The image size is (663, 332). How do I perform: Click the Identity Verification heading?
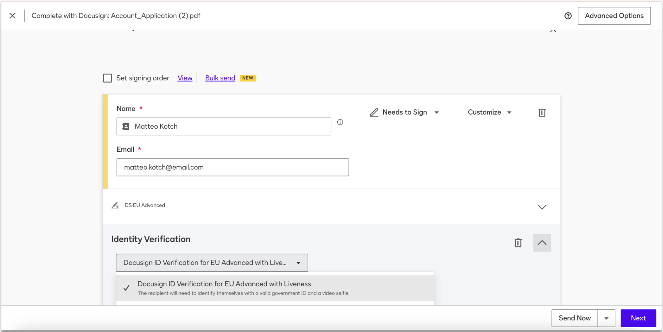[x=151, y=239]
